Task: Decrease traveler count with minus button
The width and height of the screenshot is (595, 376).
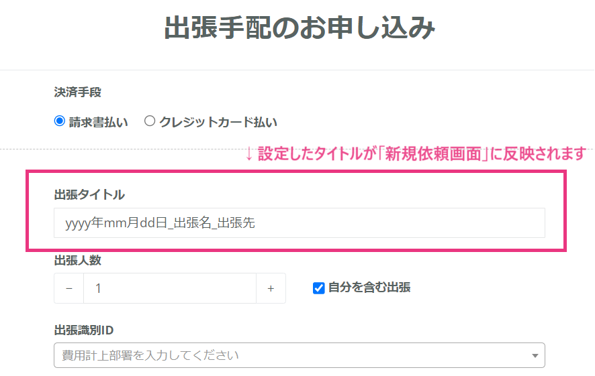Action: pos(69,288)
